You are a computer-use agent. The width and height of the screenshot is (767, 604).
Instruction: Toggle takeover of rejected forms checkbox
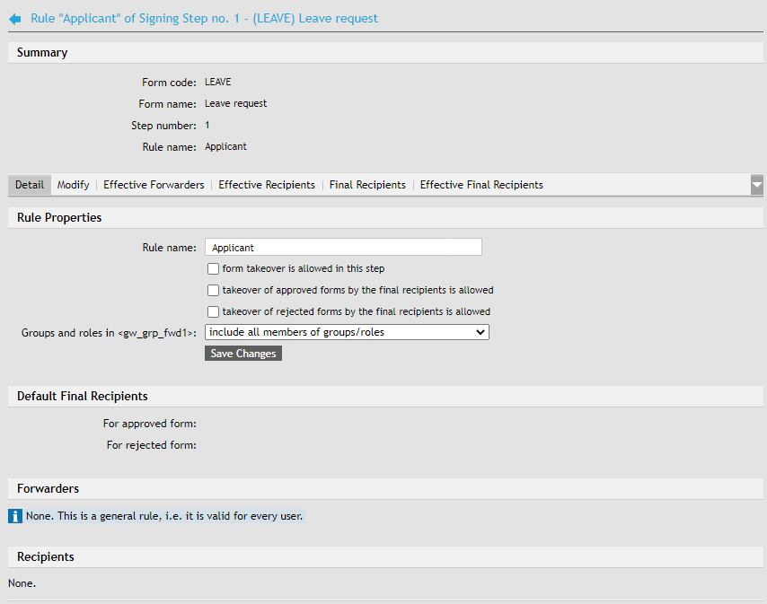[x=213, y=311]
